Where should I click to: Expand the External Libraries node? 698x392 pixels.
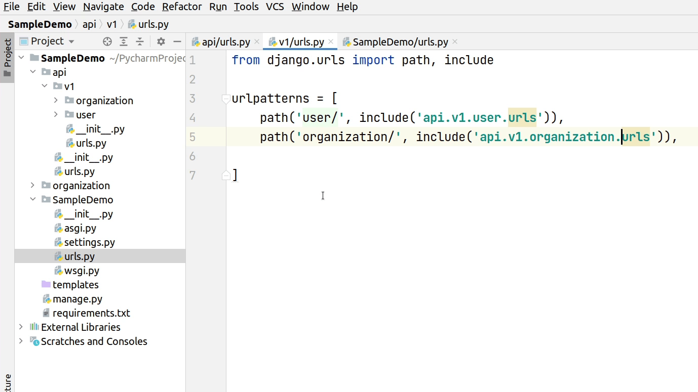21,327
